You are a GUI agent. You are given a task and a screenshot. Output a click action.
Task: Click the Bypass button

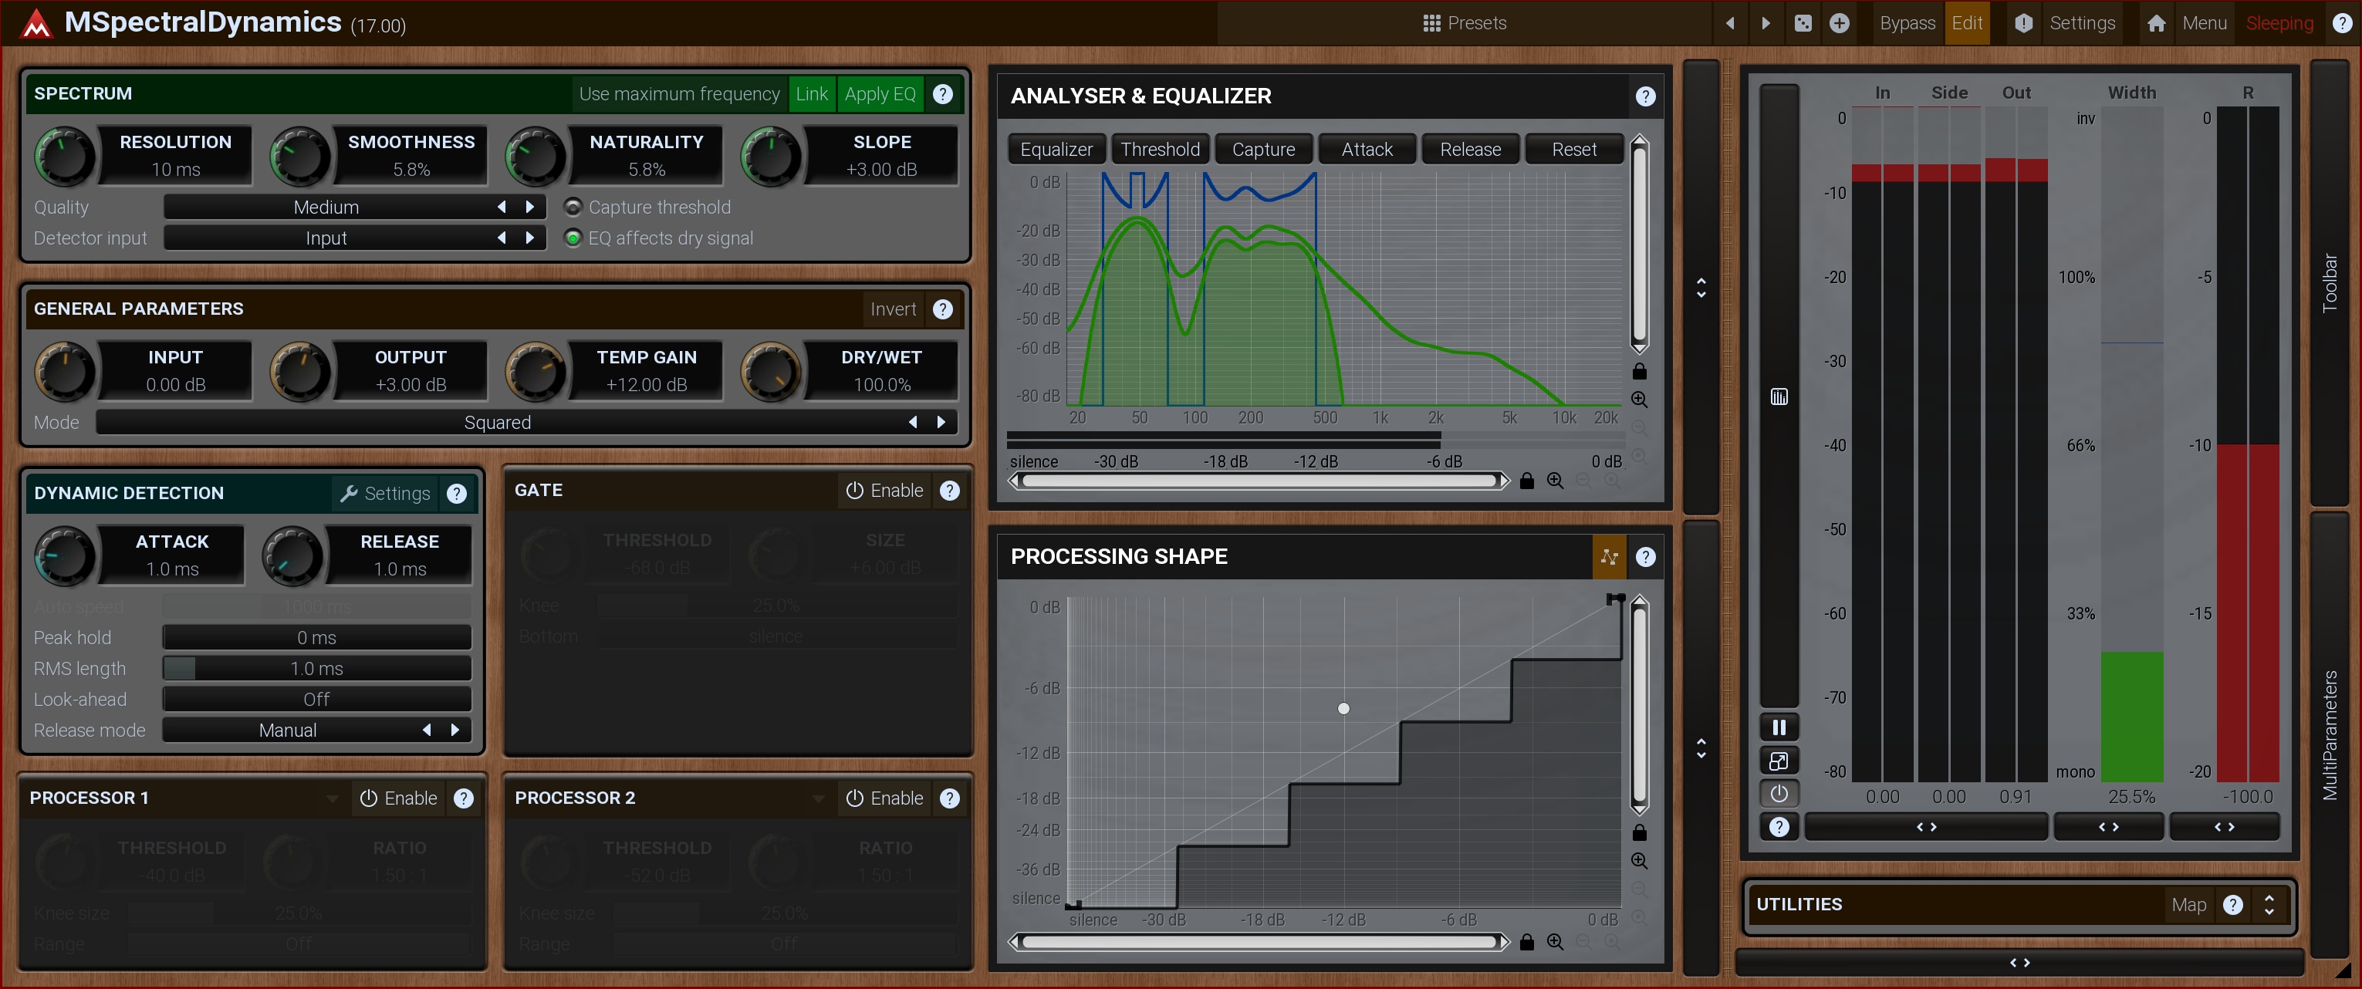[x=1906, y=23]
